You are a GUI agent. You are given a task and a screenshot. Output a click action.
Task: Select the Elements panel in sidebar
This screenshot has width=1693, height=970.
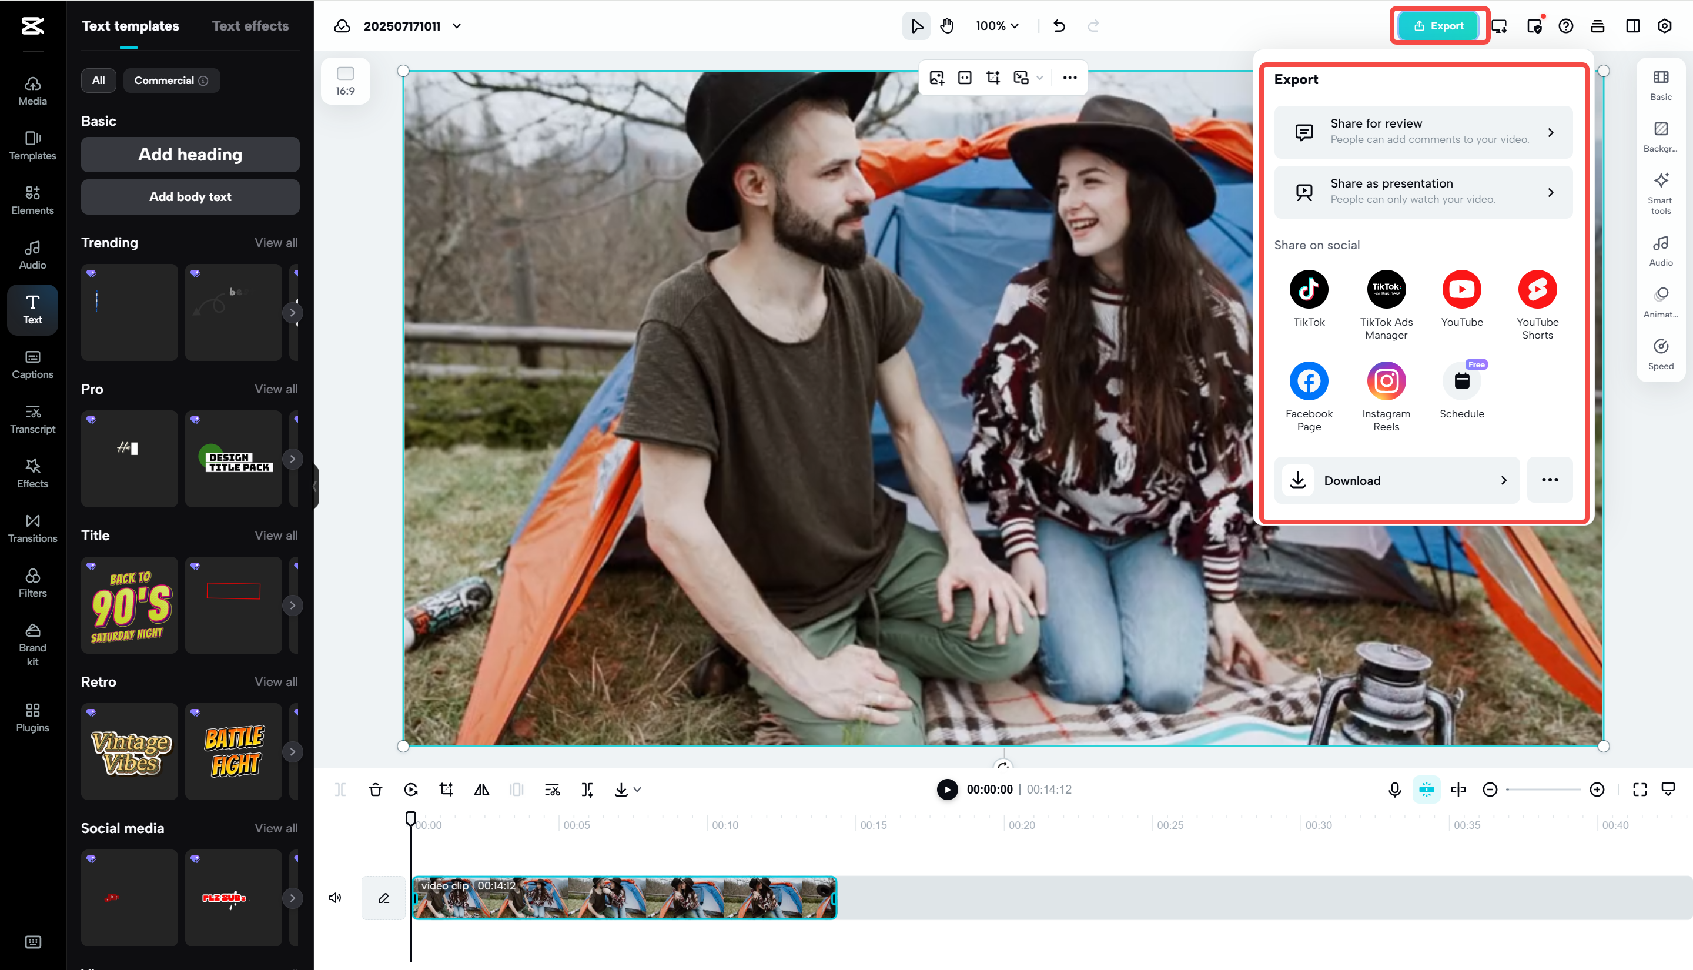[x=32, y=199]
